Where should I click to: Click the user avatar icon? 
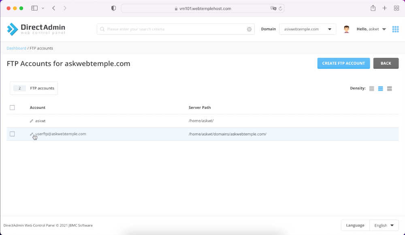pyautogui.click(x=347, y=29)
